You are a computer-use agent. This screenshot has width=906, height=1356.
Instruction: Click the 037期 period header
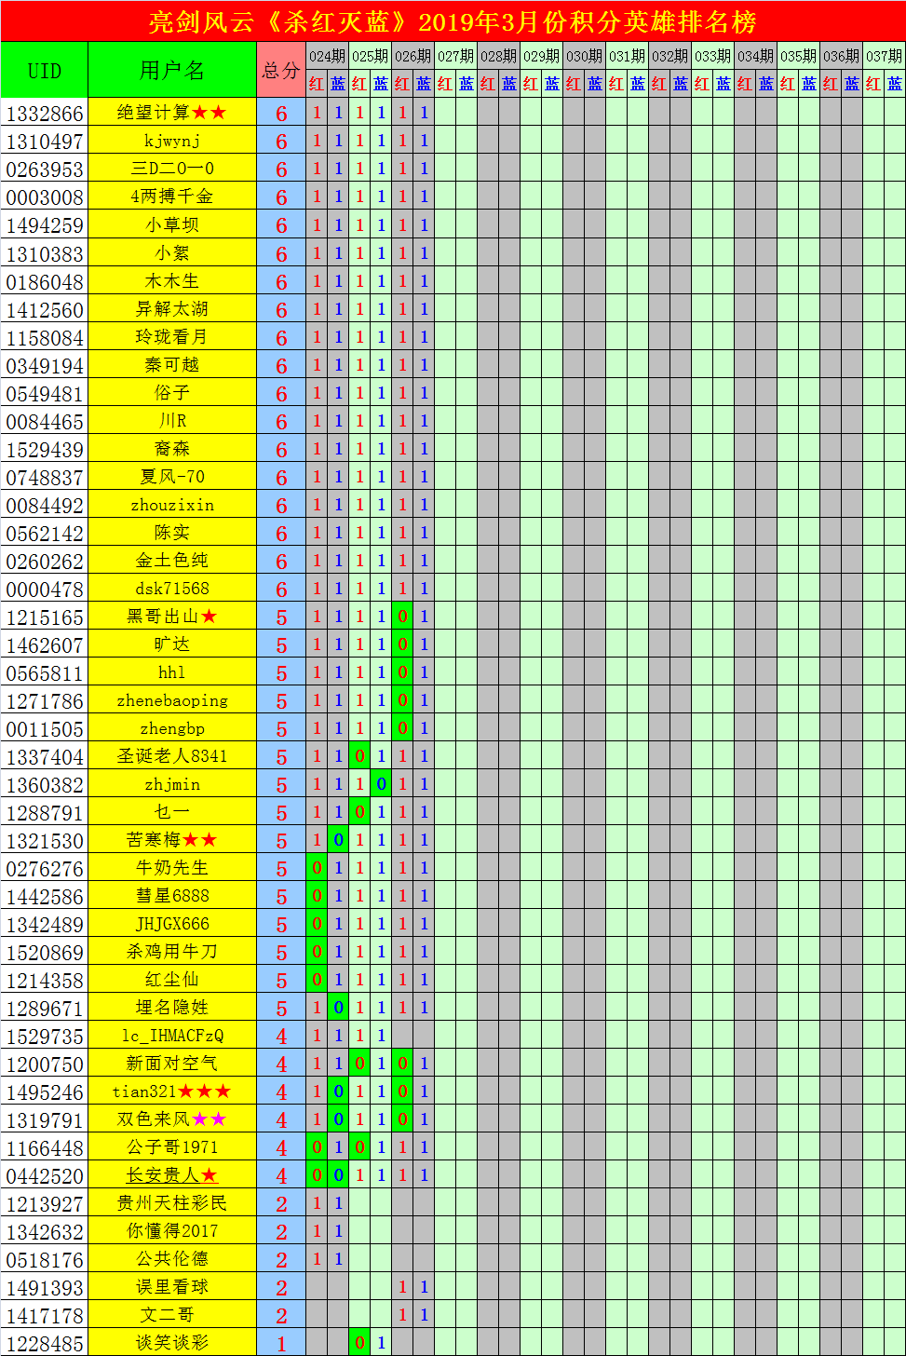884,56
